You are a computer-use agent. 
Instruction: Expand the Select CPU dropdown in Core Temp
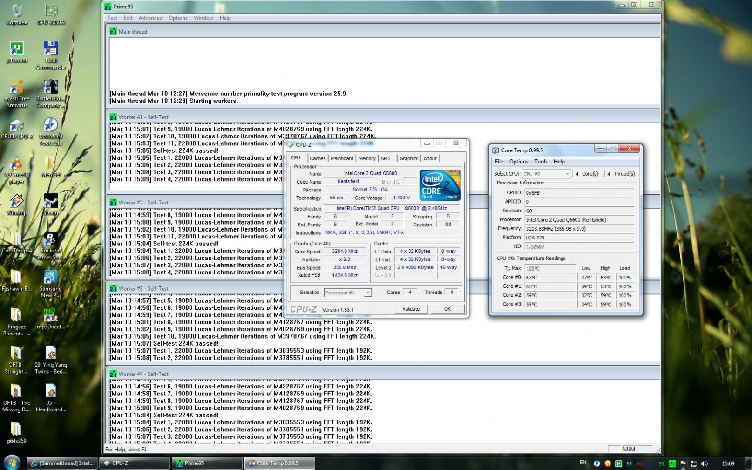coord(546,174)
